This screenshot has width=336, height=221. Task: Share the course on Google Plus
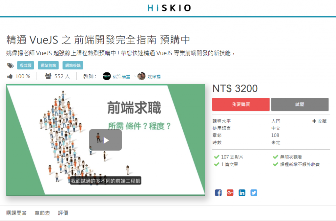click(230, 193)
